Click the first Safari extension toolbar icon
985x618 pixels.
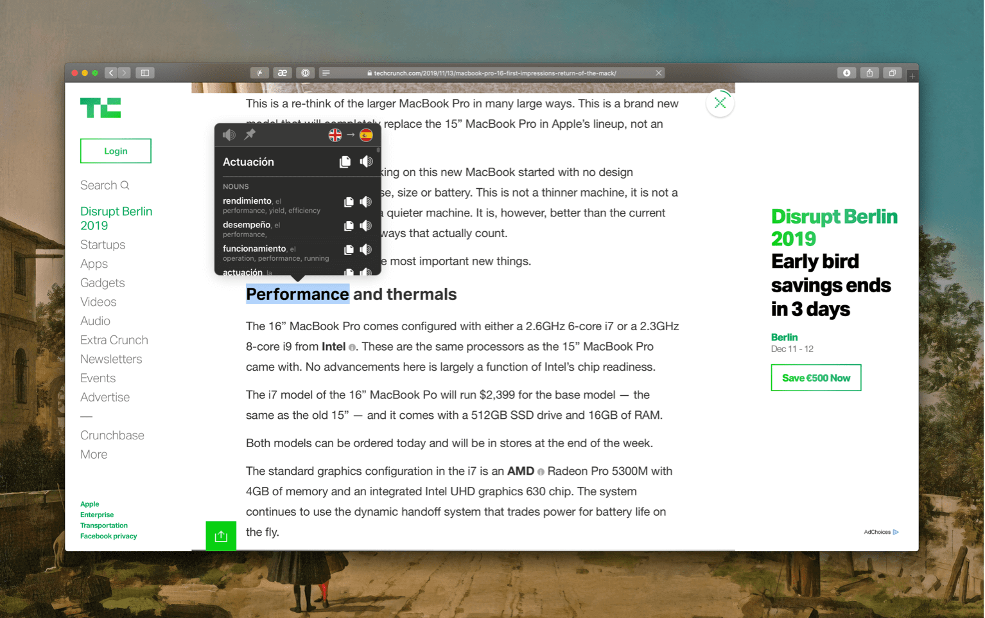point(259,73)
